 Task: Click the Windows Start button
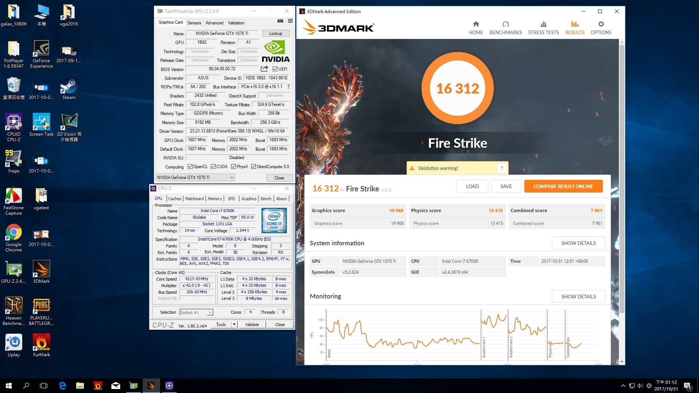(x=9, y=386)
